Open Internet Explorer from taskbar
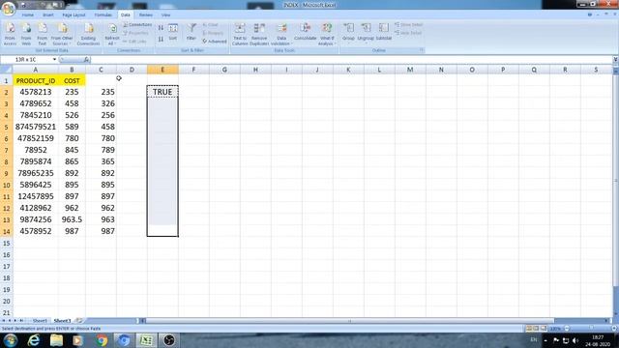 [34, 339]
